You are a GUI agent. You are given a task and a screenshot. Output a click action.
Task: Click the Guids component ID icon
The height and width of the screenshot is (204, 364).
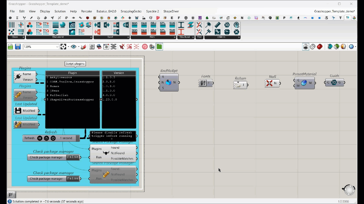click(334, 82)
